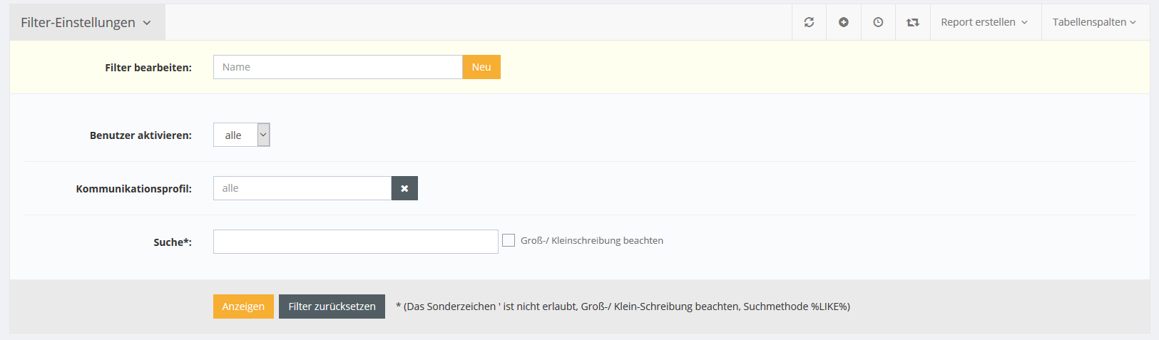
Task: Focus the filter Name input field
Action: (337, 67)
